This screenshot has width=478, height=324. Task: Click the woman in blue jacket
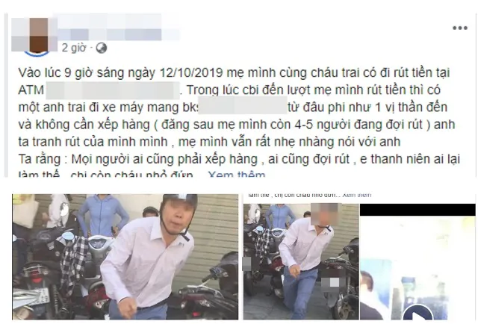coord(102,215)
